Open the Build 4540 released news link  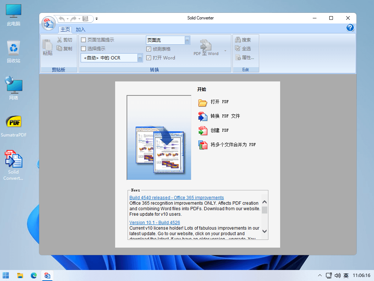click(x=176, y=197)
